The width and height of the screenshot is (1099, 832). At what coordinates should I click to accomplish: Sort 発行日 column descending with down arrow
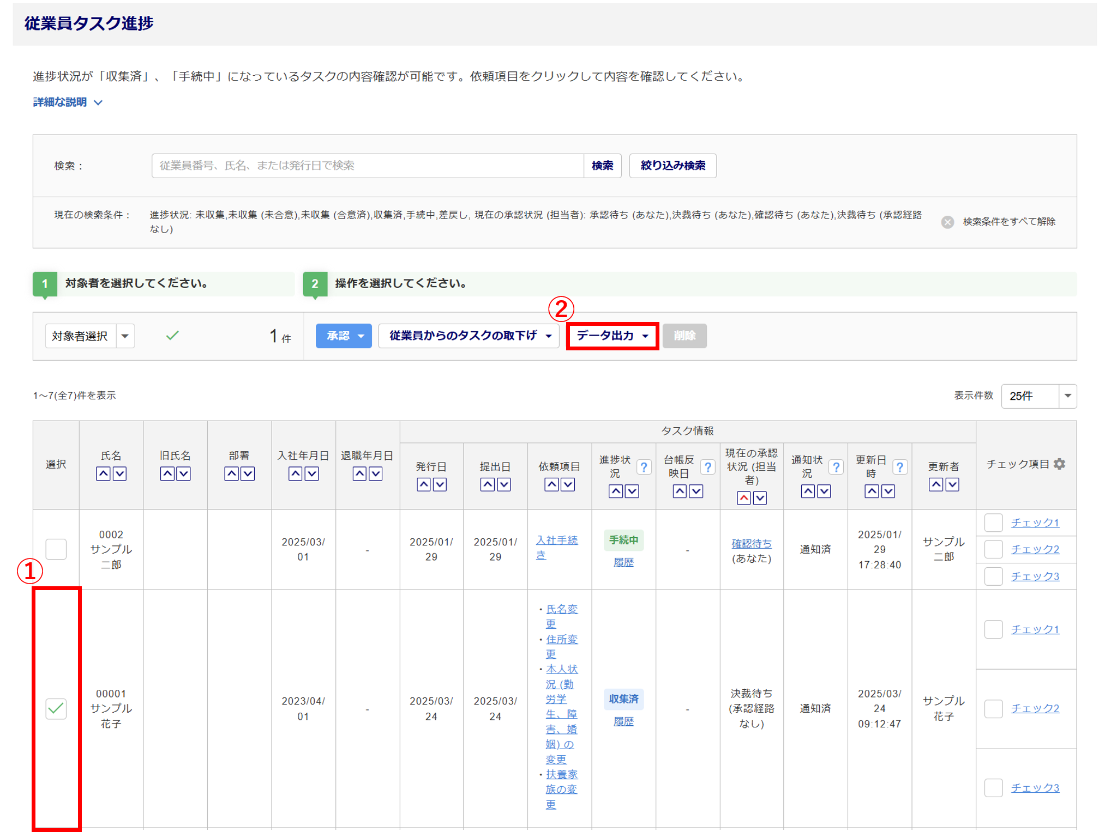coord(440,484)
